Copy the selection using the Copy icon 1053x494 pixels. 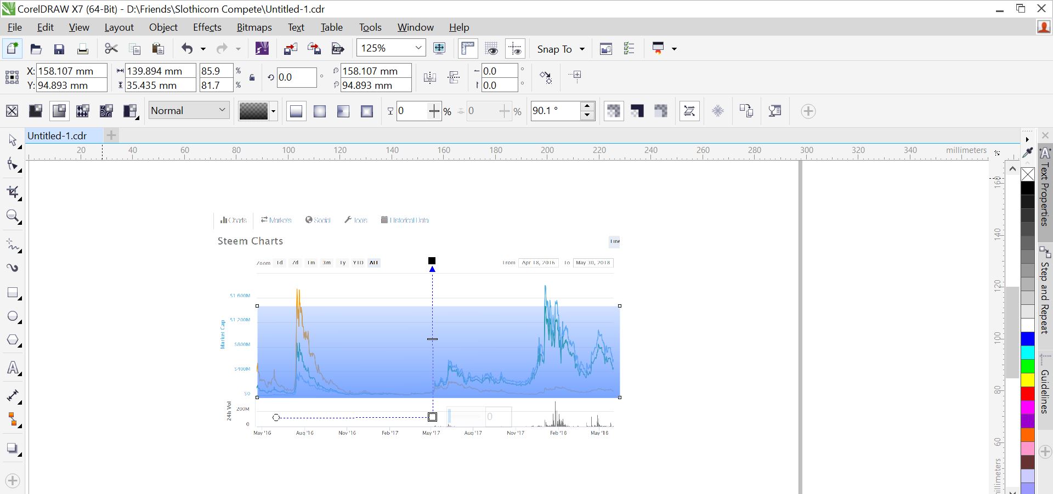coord(134,49)
